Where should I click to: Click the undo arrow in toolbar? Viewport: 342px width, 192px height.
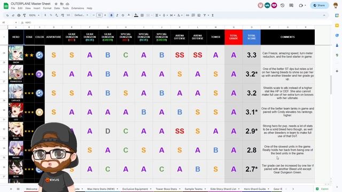[7, 15]
